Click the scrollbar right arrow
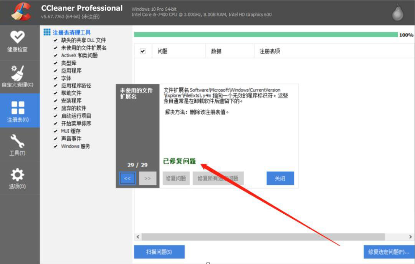Image resolution: width=415 pixels, height=264 pixels. click(410, 237)
